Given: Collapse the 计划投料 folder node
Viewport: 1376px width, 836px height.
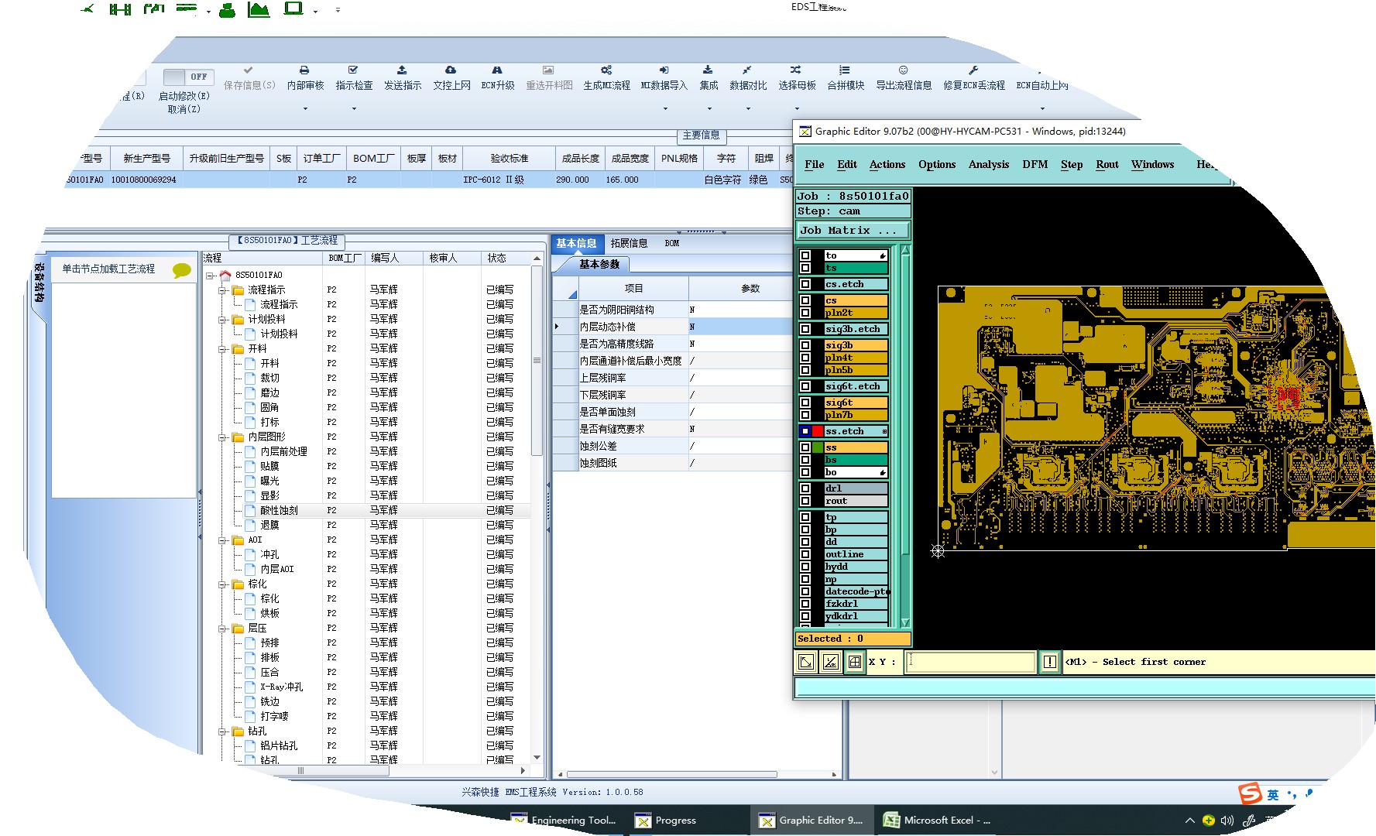Looking at the screenshot, I should [222, 319].
